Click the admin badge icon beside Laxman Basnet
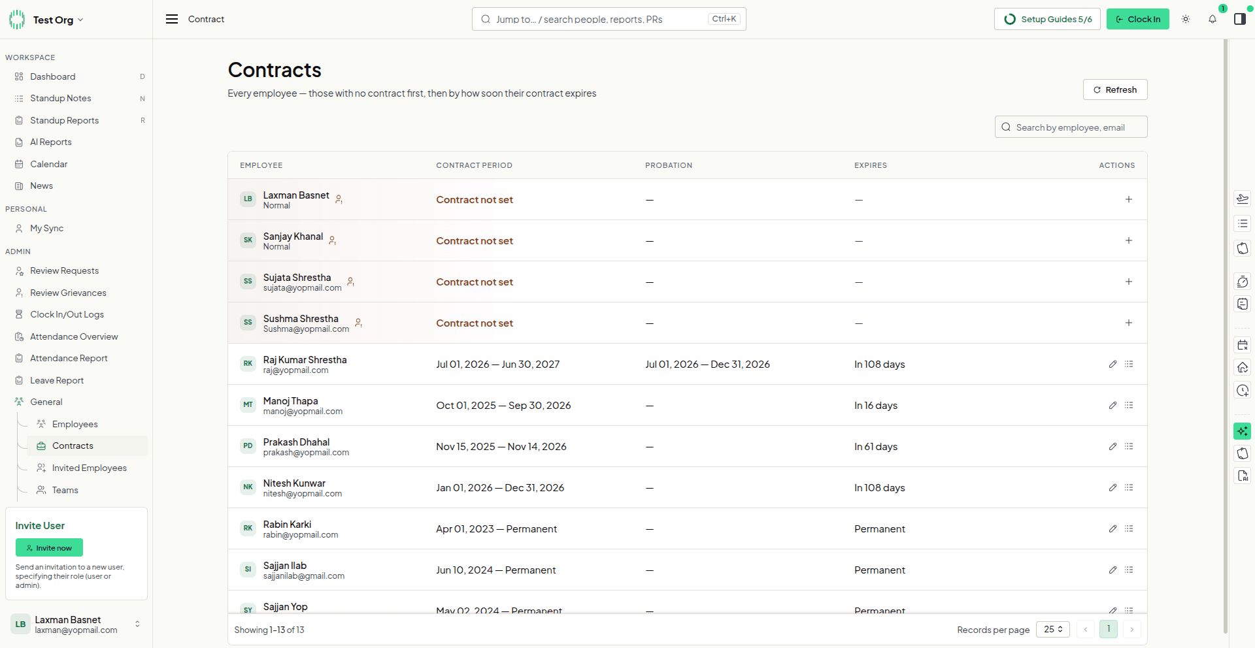 pos(339,199)
